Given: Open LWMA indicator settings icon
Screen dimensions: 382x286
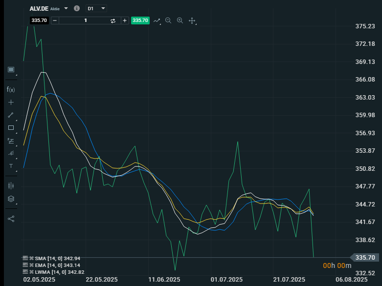Looking at the screenshot, I should point(25,272).
